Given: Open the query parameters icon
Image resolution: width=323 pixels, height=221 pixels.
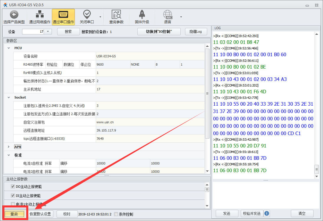Looking at the screenshot, I should 116,14.
